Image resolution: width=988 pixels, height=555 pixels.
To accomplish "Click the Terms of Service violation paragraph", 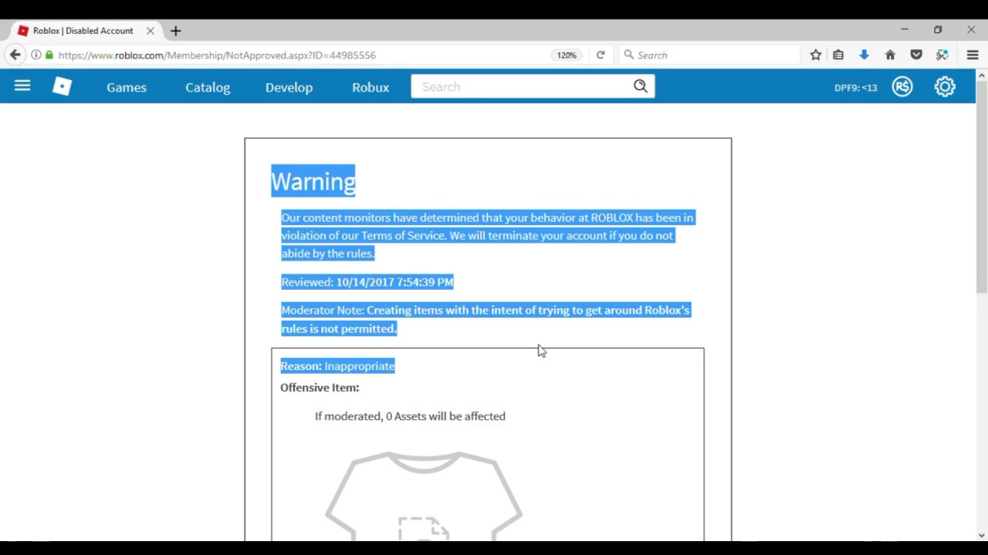I will click(x=487, y=235).
